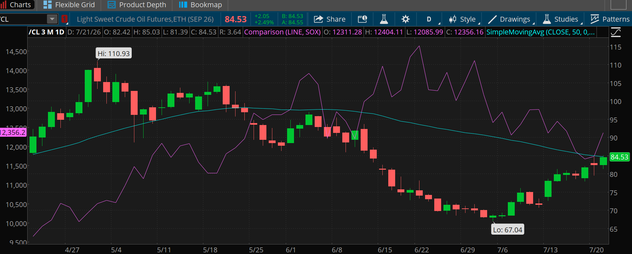This screenshot has height=254, width=632.
Task: Click the 7/20 date axis label
Action: tap(597, 250)
